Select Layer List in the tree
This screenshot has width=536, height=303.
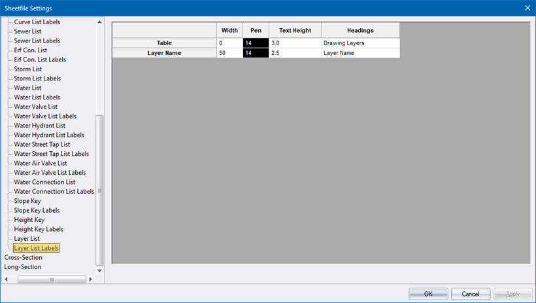pos(27,239)
